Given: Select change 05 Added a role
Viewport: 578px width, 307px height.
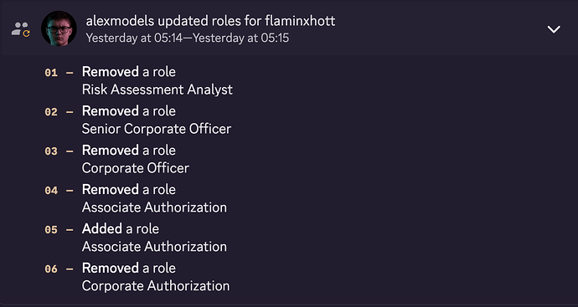Looking at the screenshot, I should point(120,229).
